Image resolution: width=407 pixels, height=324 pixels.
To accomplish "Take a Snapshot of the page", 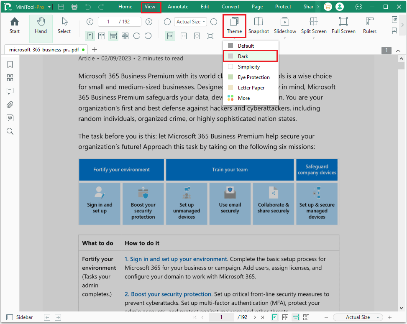I will tap(259, 26).
